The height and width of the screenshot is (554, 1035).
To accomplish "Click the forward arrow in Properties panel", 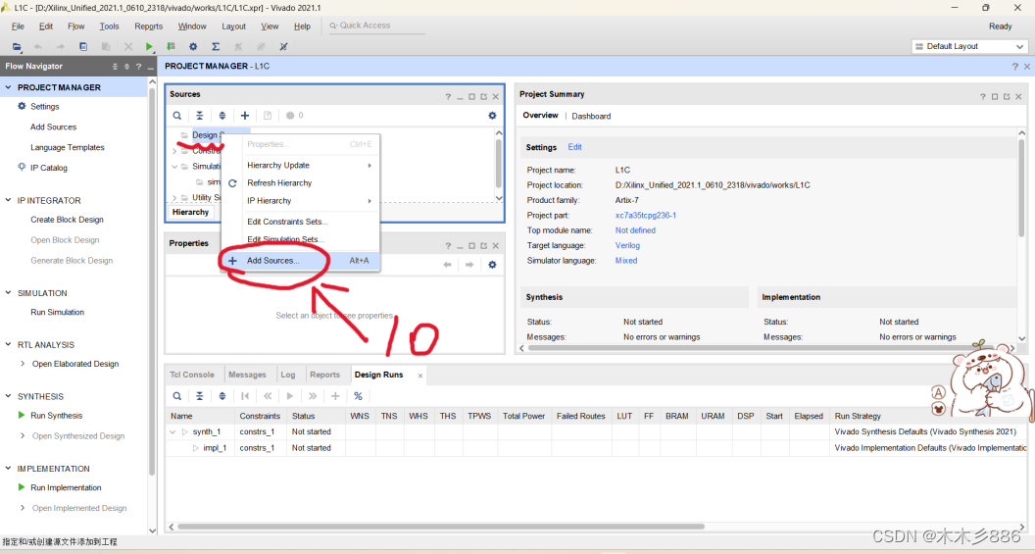I will [469, 265].
